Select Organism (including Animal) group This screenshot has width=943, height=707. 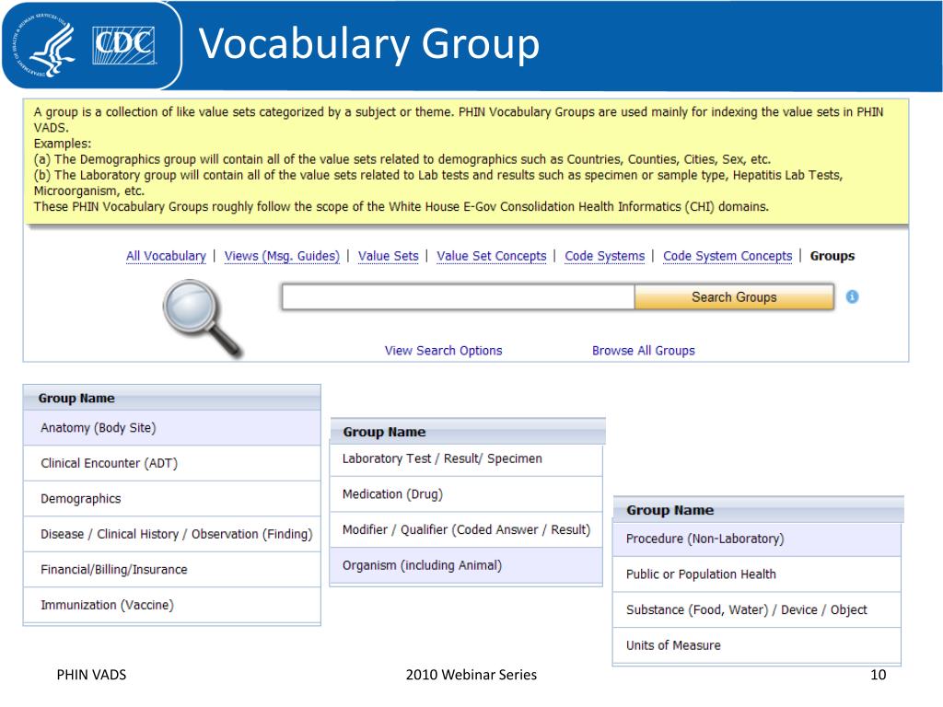[x=466, y=566]
